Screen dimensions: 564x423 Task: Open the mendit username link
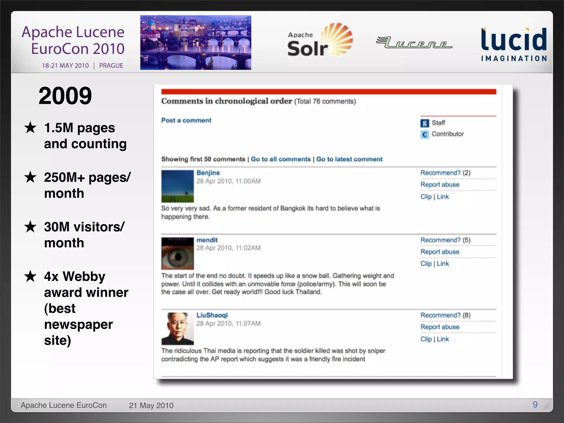[207, 240]
